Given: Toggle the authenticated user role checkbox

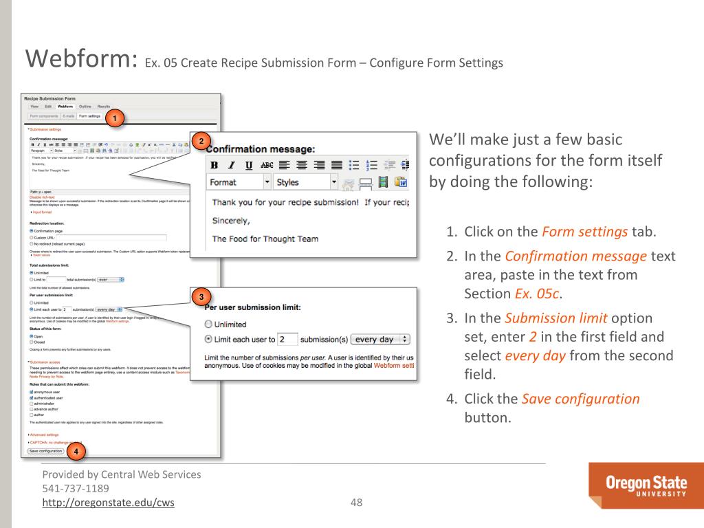Looking at the screenshot, I should tap(32, 398).
